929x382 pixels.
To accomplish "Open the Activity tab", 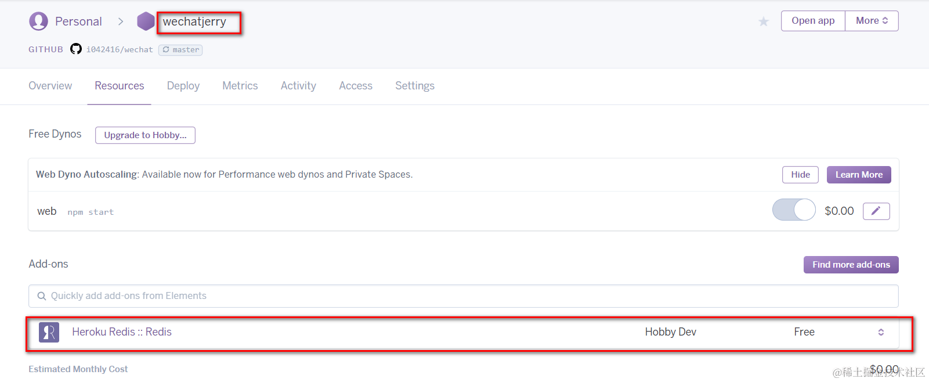I will (298, 86).
